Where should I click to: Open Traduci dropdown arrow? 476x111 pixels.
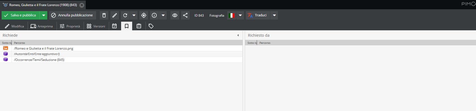point(275,15)
